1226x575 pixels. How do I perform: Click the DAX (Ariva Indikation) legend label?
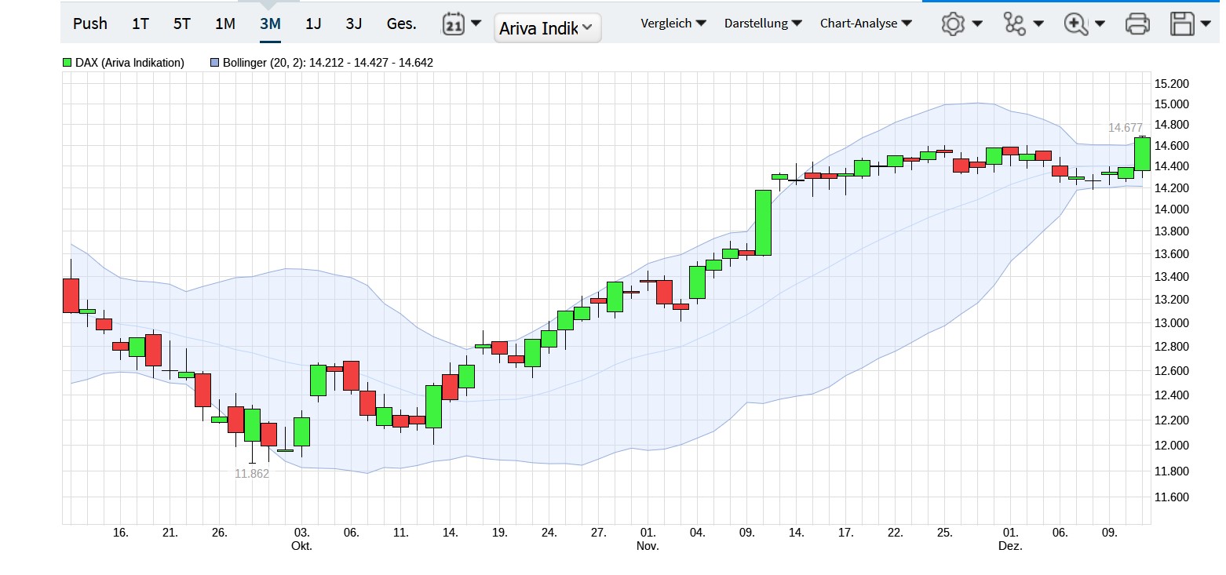[x=130, y=63]
